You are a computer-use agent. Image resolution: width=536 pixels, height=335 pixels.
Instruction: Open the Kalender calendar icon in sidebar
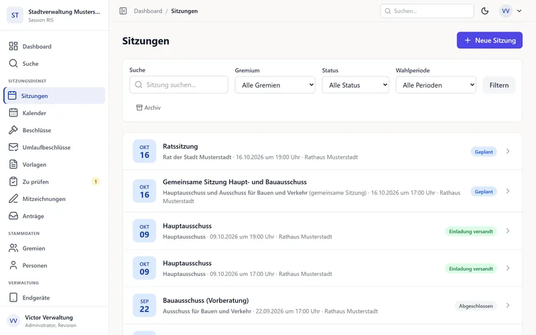click(x=13, y=113)
